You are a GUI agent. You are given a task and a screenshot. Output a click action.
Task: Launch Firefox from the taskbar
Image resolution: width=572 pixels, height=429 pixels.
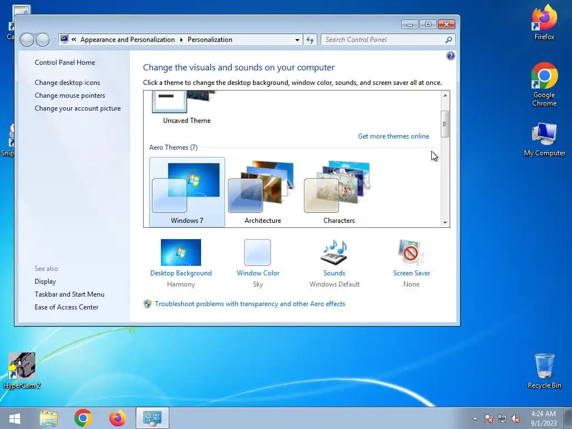pos(117,418)
